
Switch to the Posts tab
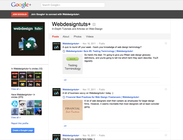coord(56,36)
